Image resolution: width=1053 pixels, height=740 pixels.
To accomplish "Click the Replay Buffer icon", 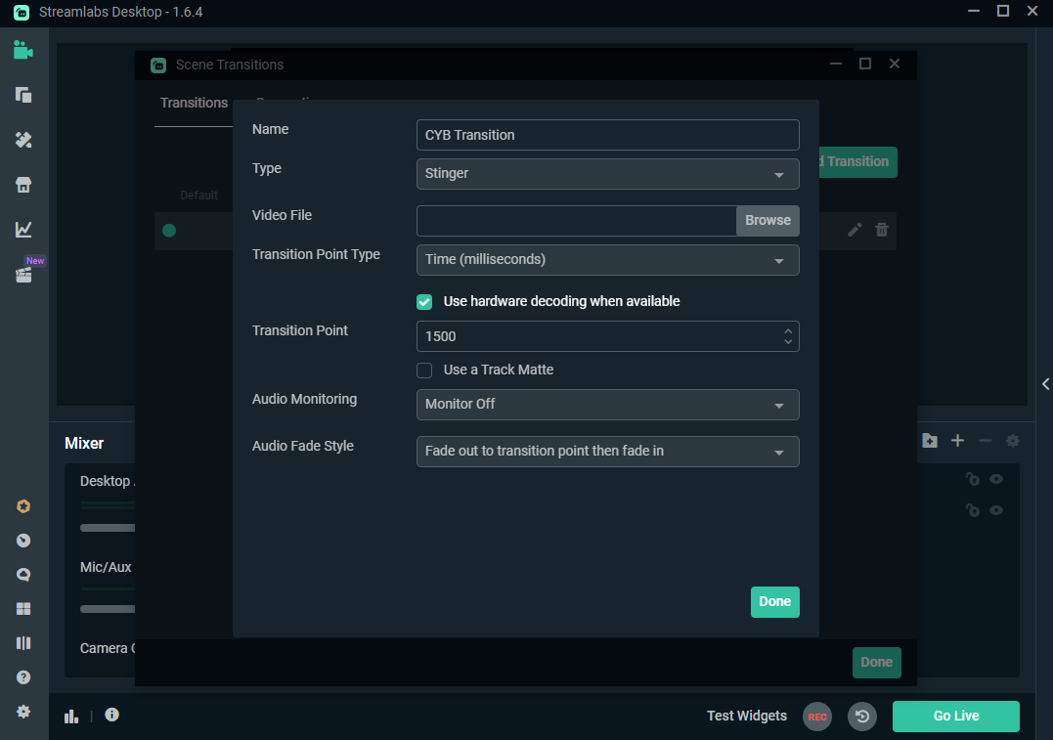I will click(861, 717).
